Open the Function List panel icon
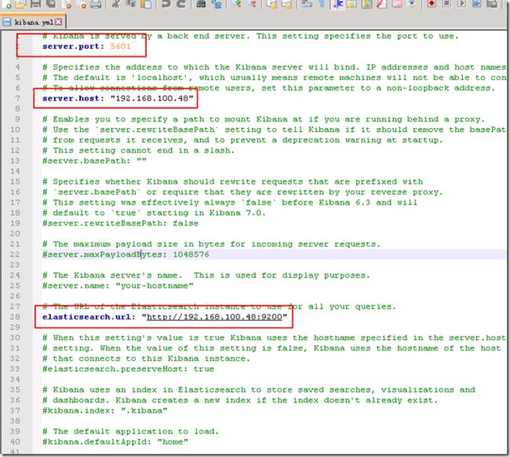Image resolution: width=510 pixels, height=457 pixels. [382, 4]
